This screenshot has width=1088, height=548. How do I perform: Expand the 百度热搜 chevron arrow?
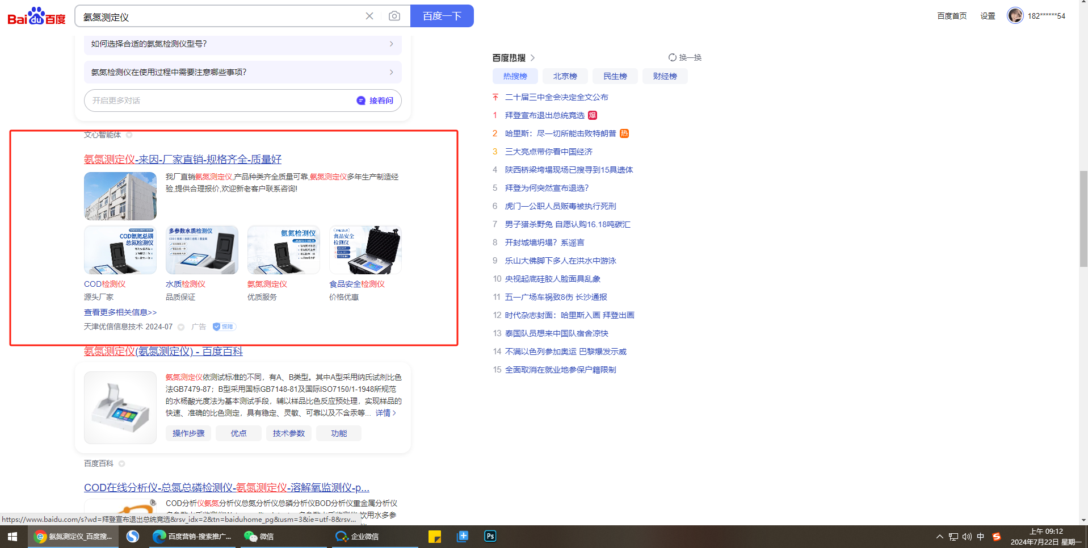pos(532,58)
